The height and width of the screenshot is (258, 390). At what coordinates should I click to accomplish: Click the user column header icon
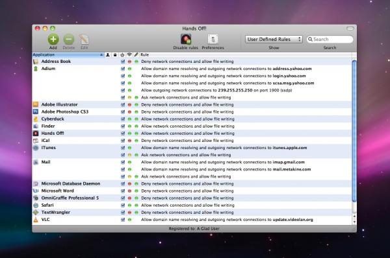108,54
